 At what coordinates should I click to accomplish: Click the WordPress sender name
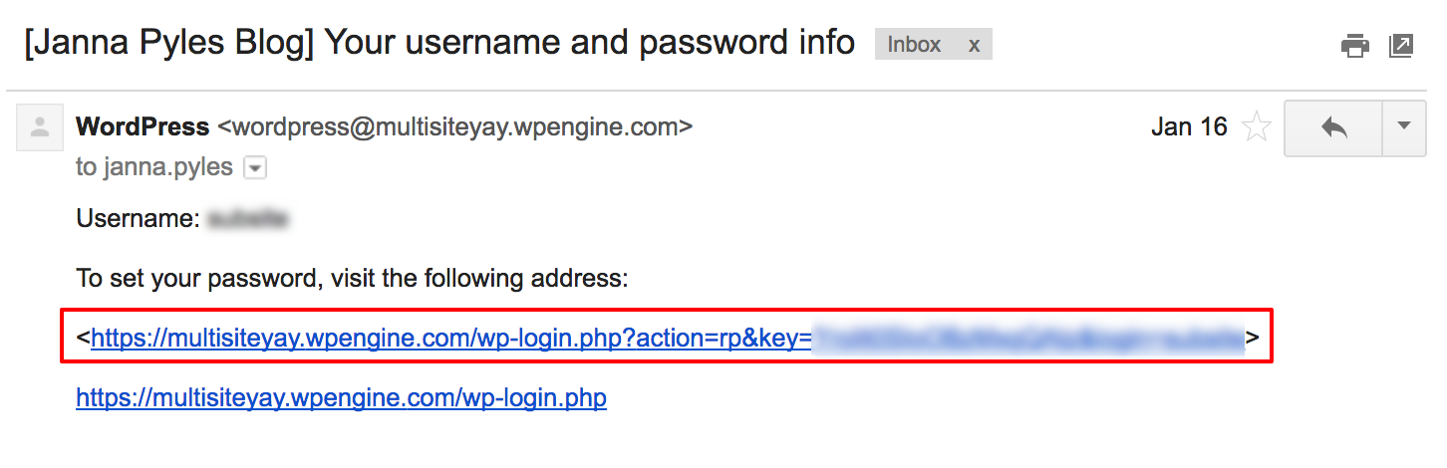[143, 127]
